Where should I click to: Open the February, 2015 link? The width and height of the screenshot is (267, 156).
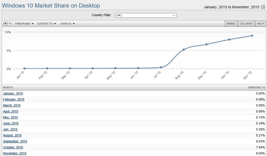tap(14, 99)
